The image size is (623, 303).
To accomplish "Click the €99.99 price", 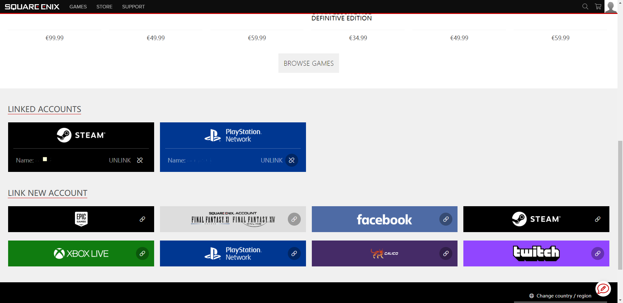I will click(55, 38).
